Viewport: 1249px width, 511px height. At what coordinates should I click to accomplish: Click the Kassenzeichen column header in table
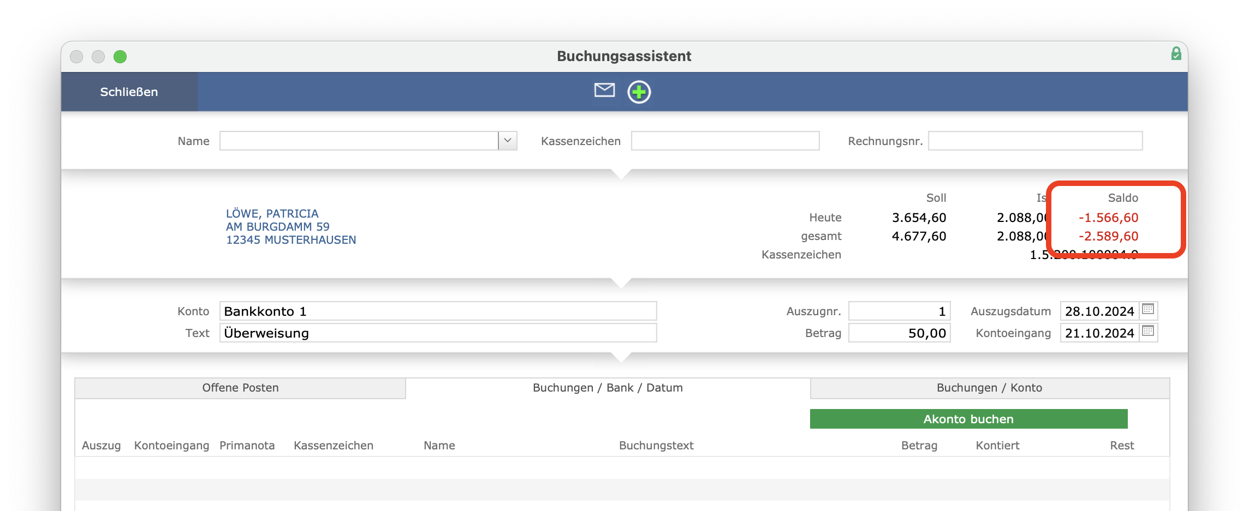334,446
